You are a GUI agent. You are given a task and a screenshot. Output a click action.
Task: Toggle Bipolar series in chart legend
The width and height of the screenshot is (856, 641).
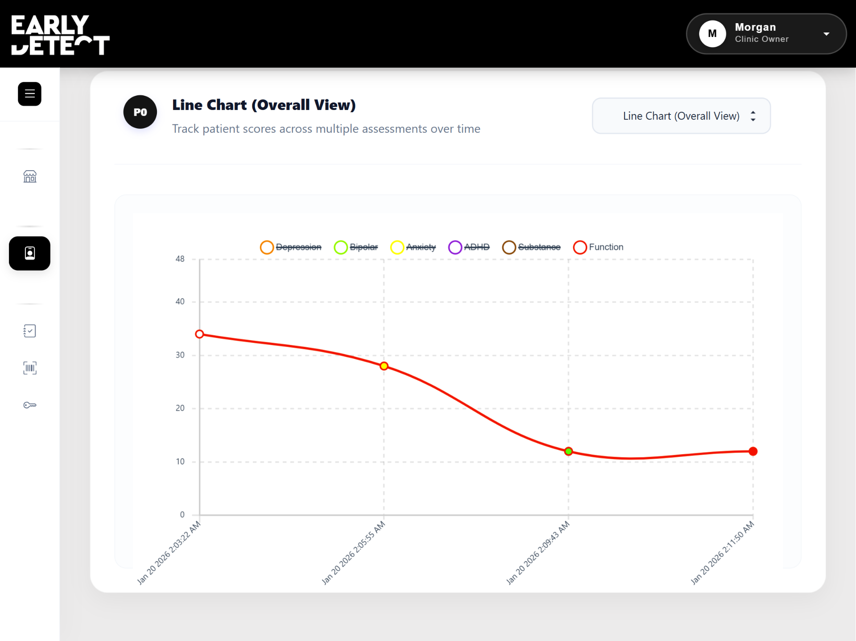click(356, 247)
